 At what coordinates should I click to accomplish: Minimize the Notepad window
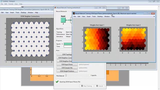point(150,1)
